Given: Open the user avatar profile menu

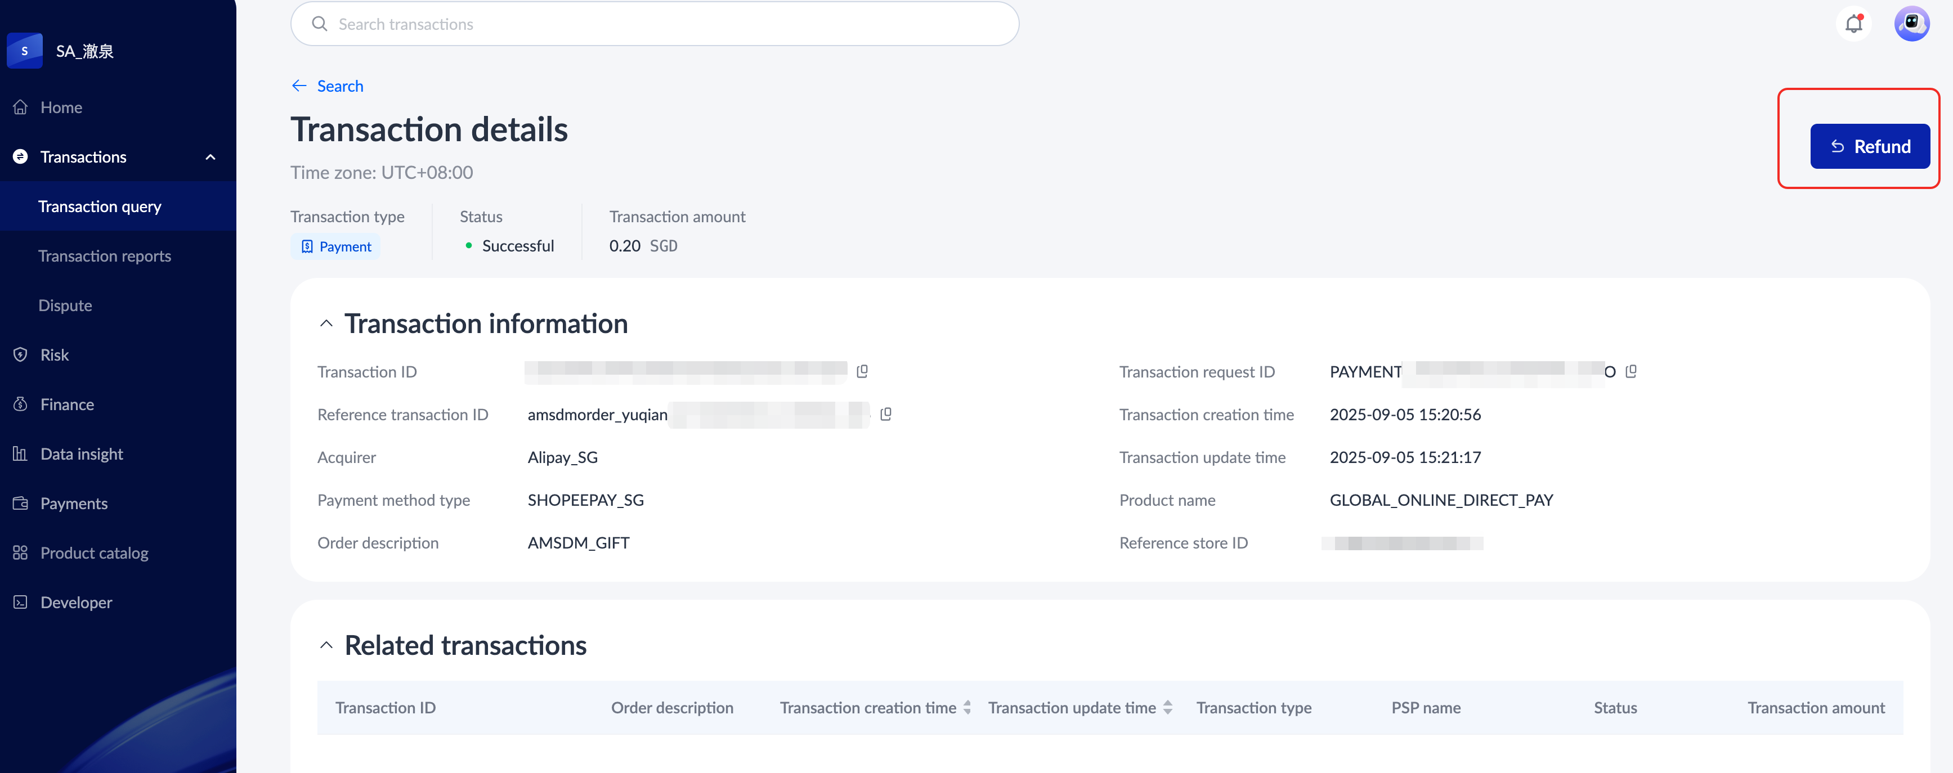Looking at the screenshot, I should (x=1911, y=24).
